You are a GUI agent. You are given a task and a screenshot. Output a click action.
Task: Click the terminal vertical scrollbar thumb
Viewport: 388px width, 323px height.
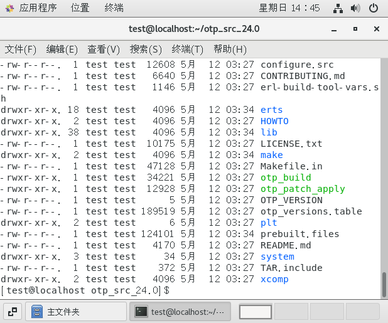click(384, 285)
